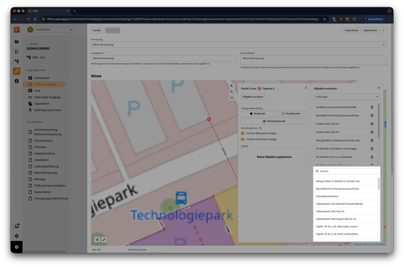
Task: Select the Nullpunkt radio option
Action: pyautogui.click(x=257, y=113)
